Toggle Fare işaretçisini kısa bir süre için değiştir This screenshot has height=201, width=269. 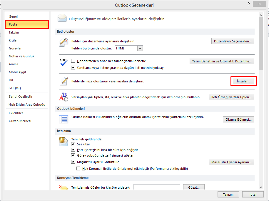pyautogui.click(x=73, y=149)
